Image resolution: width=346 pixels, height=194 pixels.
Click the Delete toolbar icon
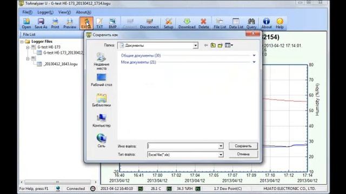[203, 23]
